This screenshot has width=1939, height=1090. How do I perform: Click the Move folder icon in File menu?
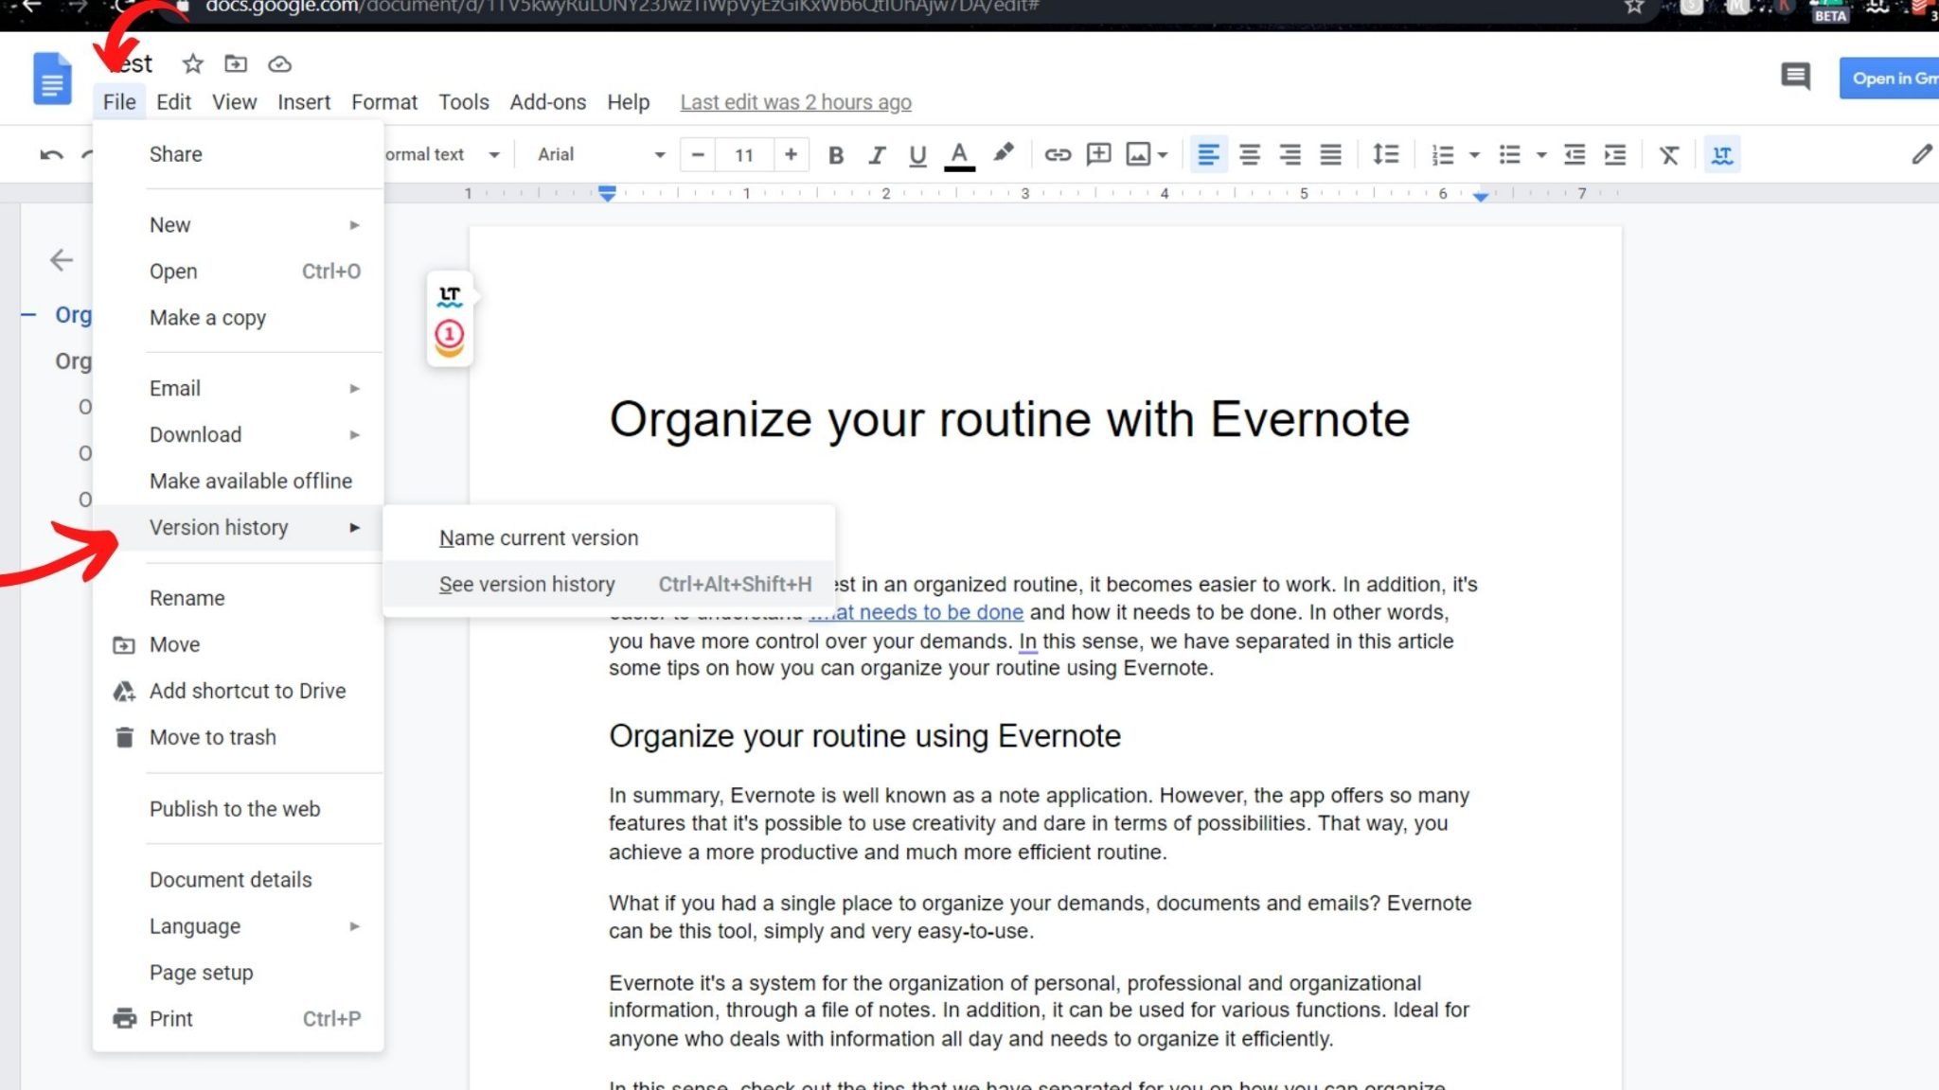pyautogui.click(x=124, y=645)
